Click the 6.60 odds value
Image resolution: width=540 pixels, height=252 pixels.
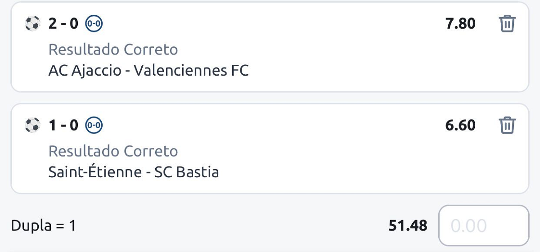pyautogui.click(x=460, y=125)
